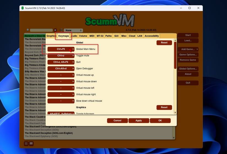This screenshot has height=154, width=227.
Task: Click the Apply button
Action: [139, 121]
